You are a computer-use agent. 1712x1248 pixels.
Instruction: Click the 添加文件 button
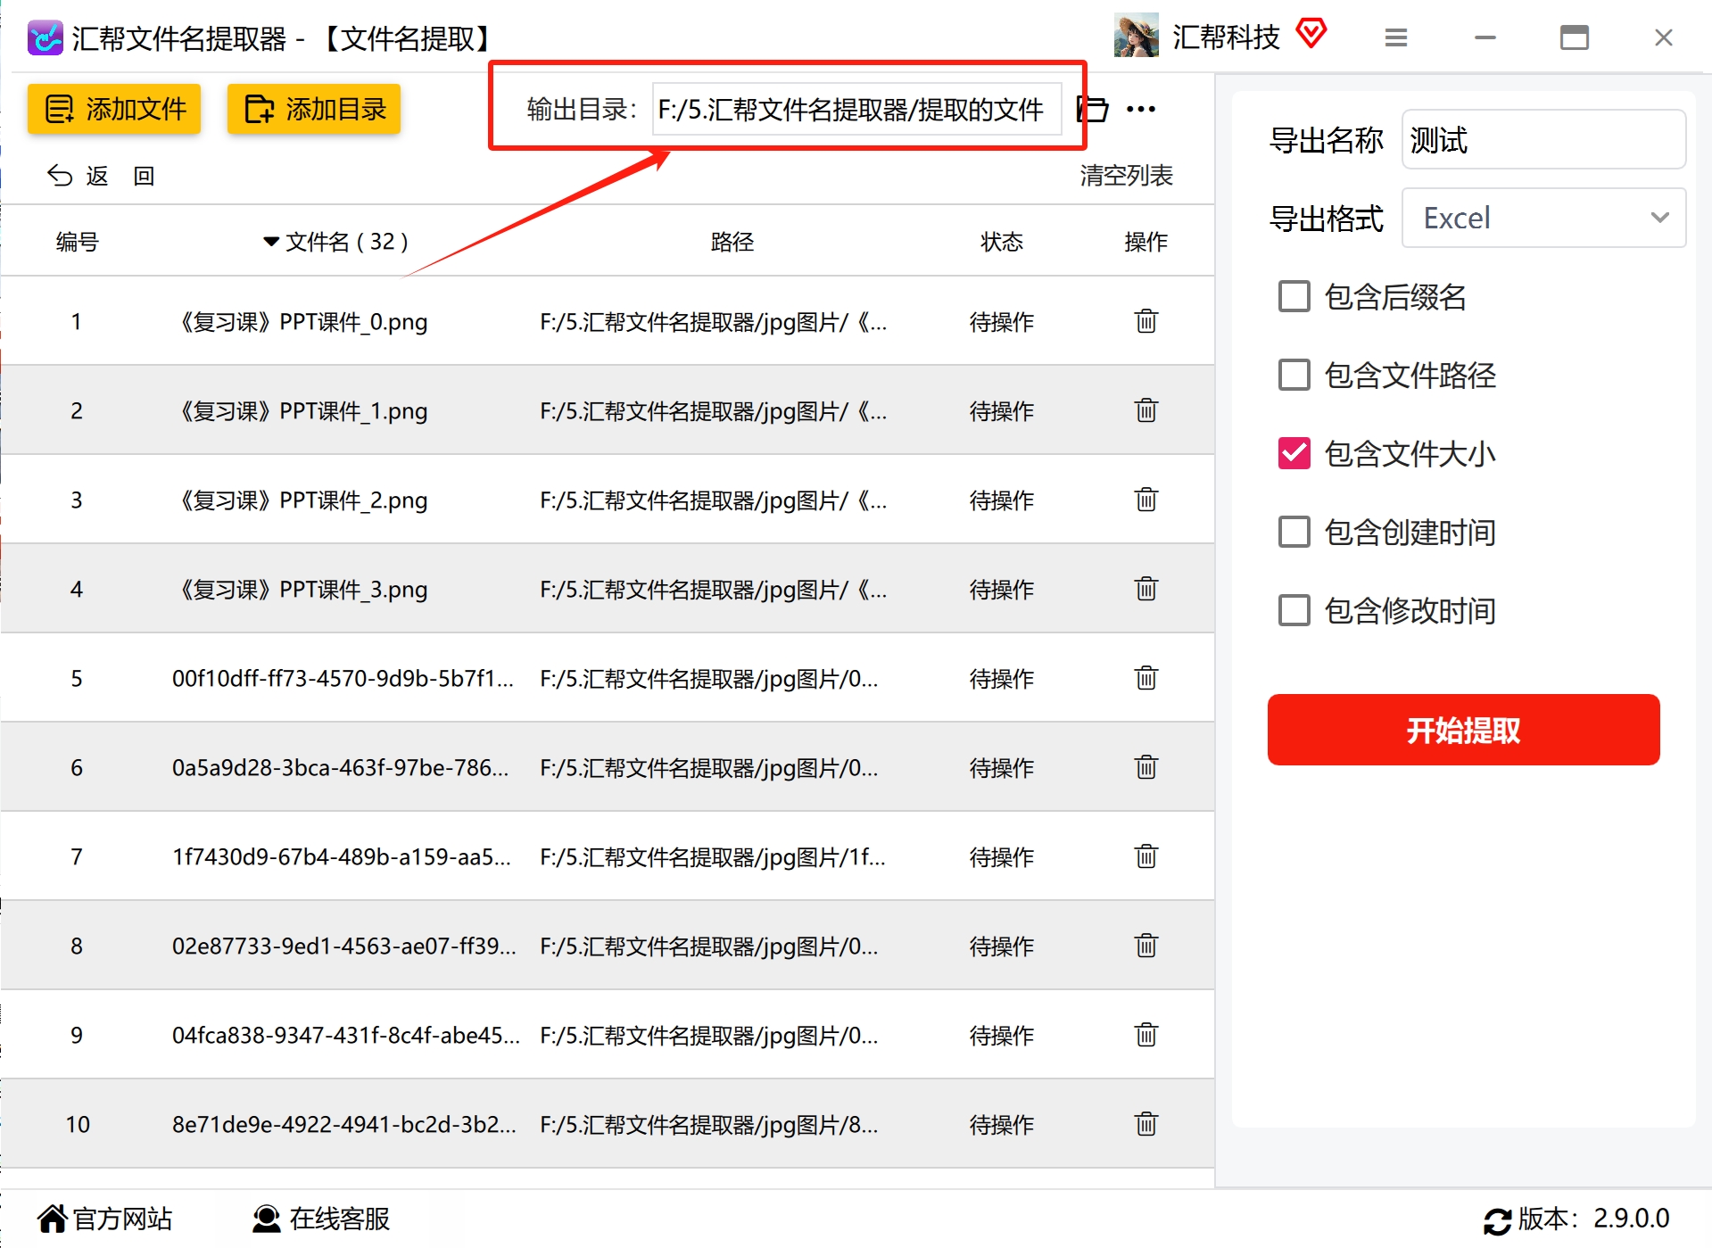point(114,109)
